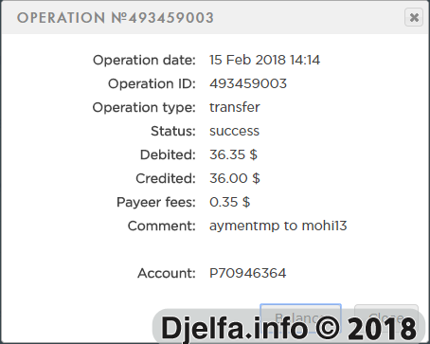
Task: Click the Djelfa.info © 2018 watermark
Action: click(289, 327)
